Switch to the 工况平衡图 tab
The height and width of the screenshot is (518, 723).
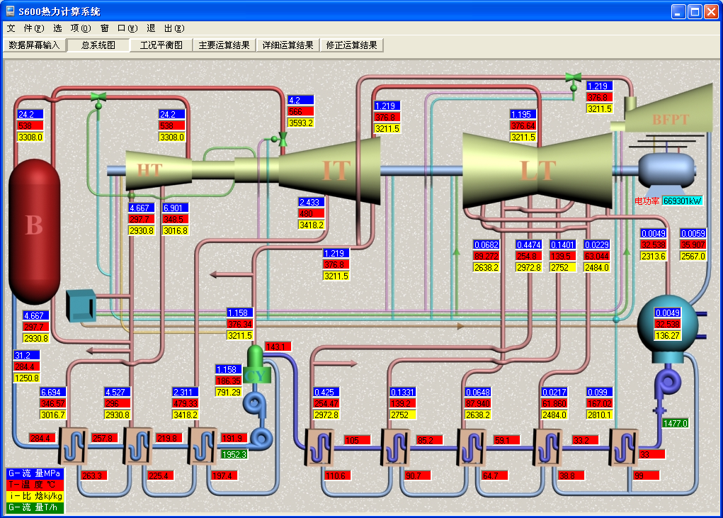(x=161, y=45)
